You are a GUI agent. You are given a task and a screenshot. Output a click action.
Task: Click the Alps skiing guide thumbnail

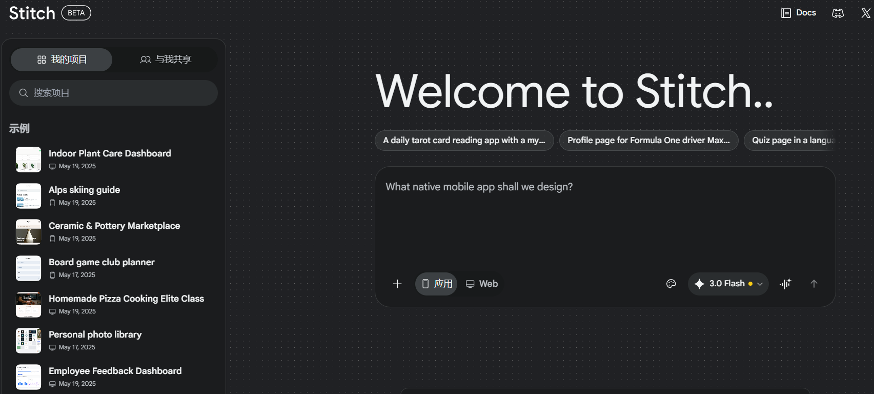coord(28,196)
